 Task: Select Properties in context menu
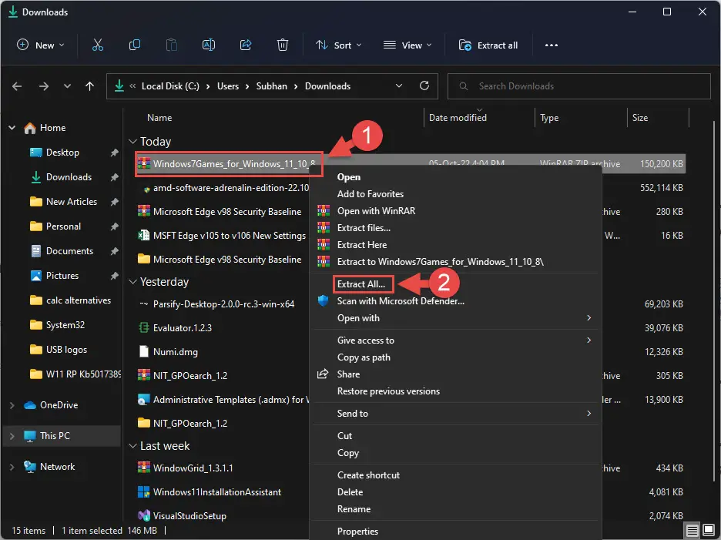click(x=456, y=532)
